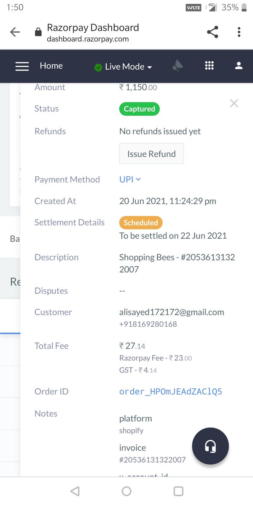This screenshot has width=253, height=506.
Task: Open site security lock info
Action: [x=38, y=32]
